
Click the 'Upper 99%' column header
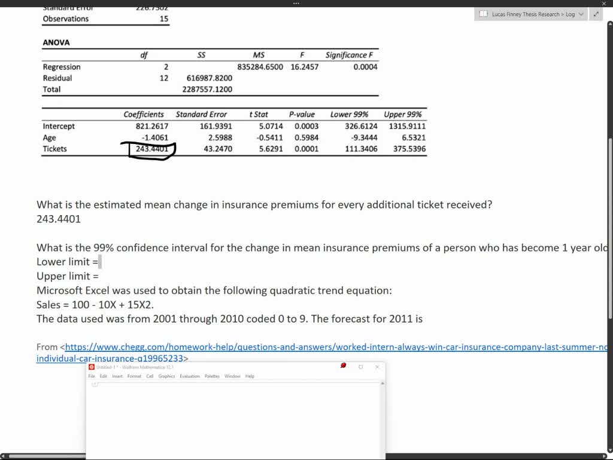(x=403, y=114)
